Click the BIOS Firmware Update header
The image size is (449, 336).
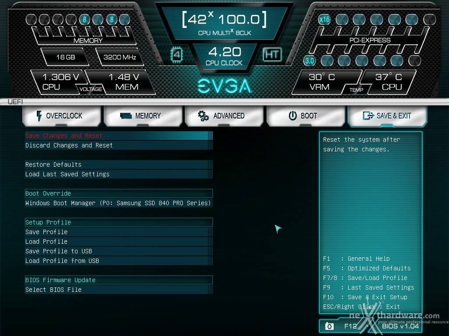[118, 280]
